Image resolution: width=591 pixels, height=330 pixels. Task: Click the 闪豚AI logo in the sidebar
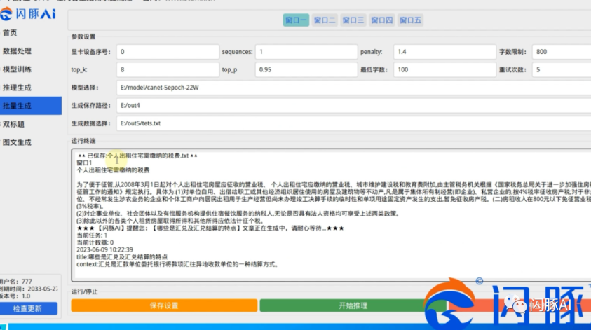[x=28, y=14]
